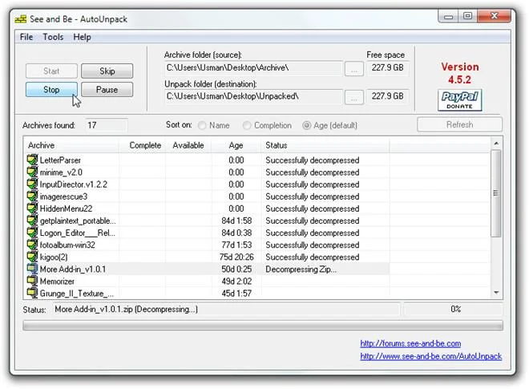Browse for the Archive source folder
Screen dimensions: 529x389
point(354,69)
